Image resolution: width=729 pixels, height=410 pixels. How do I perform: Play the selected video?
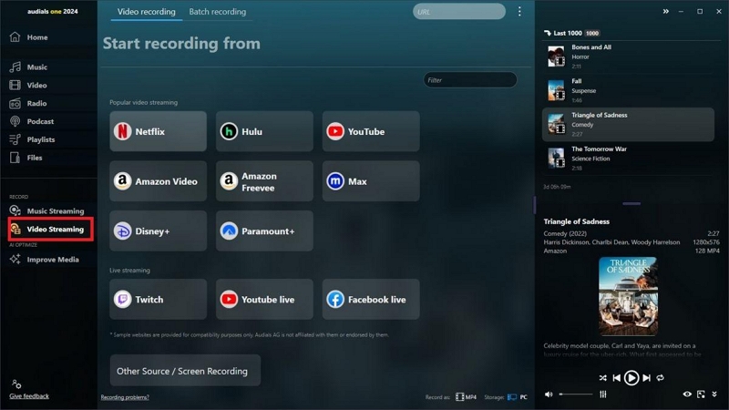(631, 378)
